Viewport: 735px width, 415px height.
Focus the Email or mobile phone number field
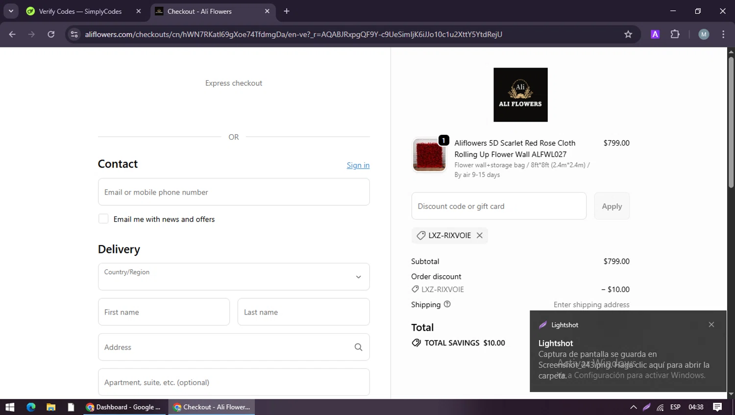click(234, 192)
